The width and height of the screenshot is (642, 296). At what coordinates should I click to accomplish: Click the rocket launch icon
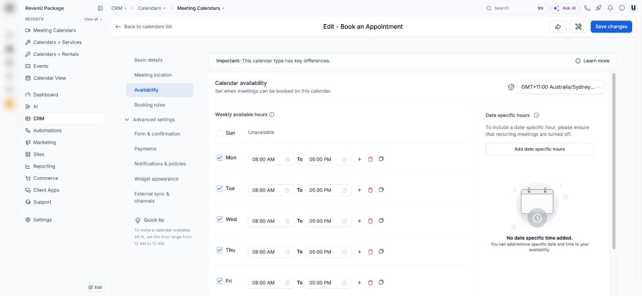pyautogui.click(x=599, y=8)
